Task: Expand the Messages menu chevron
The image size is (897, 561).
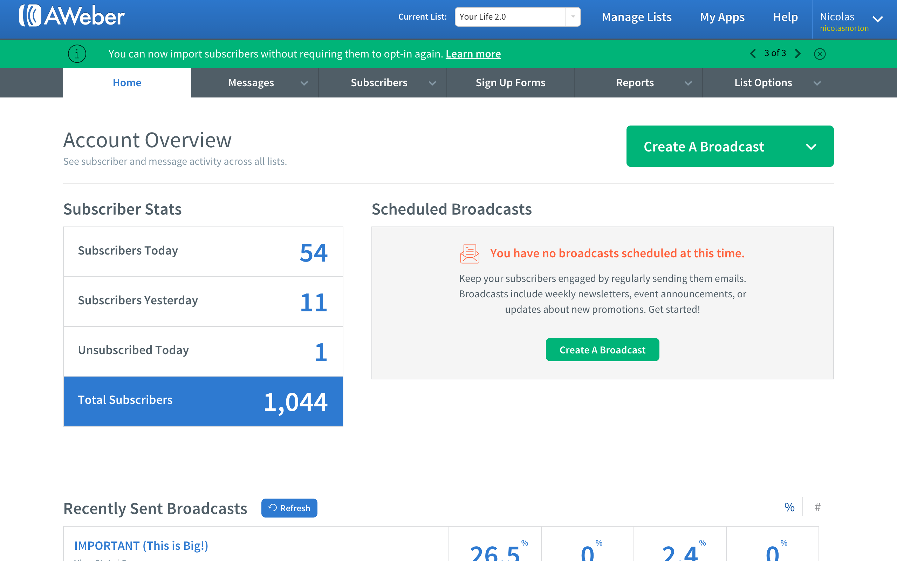Action: 304,83
